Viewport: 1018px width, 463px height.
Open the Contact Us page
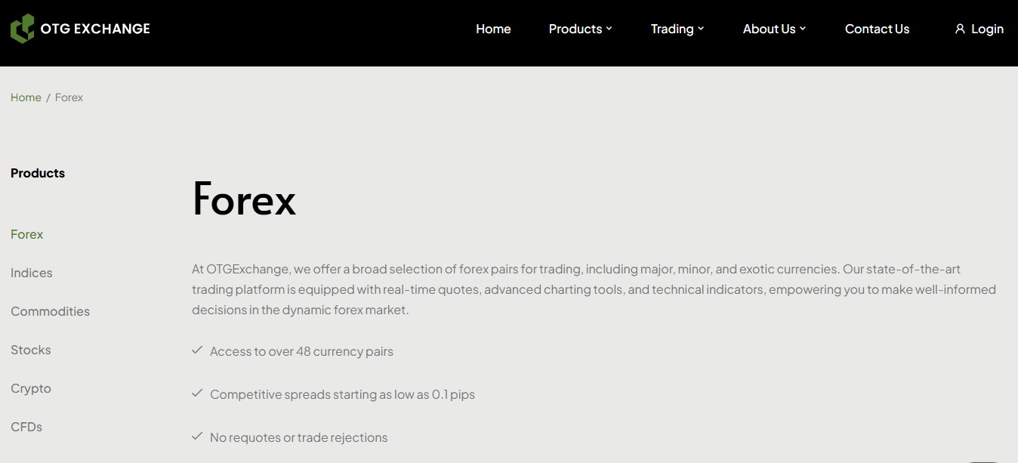877,29
